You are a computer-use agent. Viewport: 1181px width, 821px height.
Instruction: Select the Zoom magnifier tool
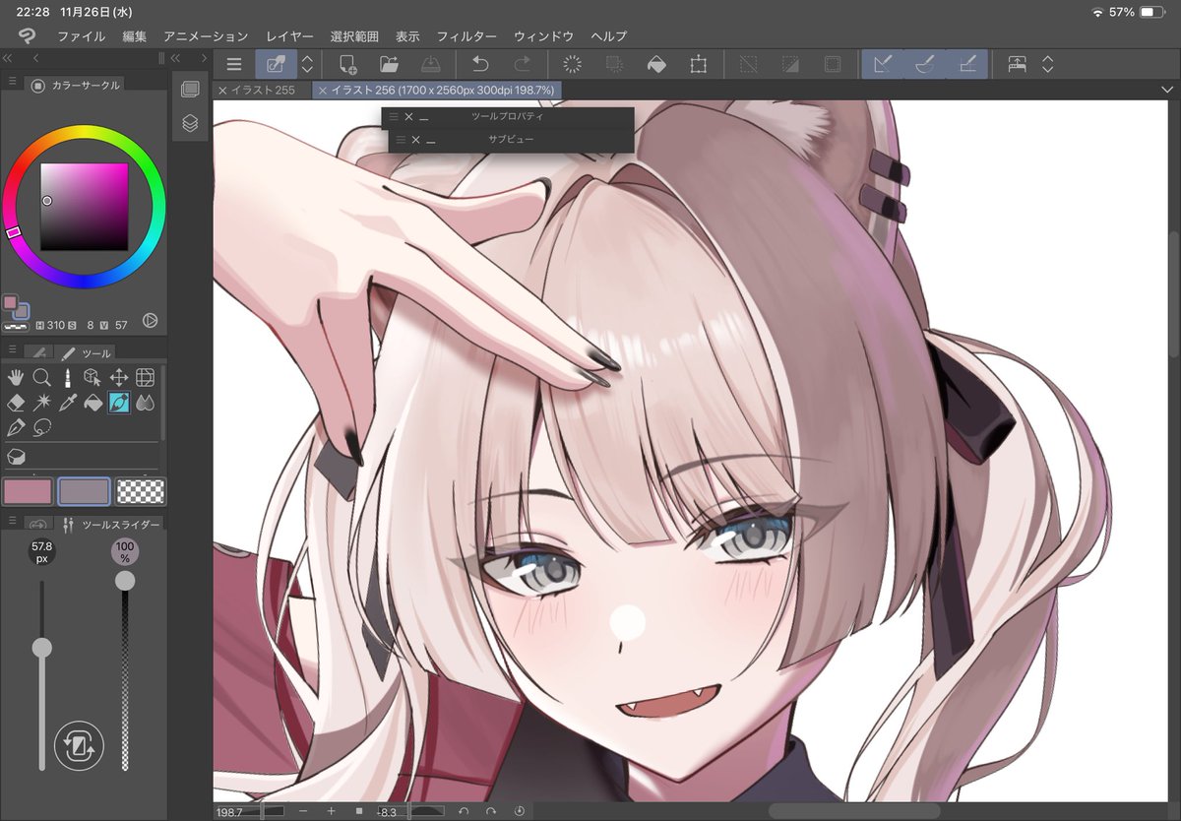(x=42, y=376)
